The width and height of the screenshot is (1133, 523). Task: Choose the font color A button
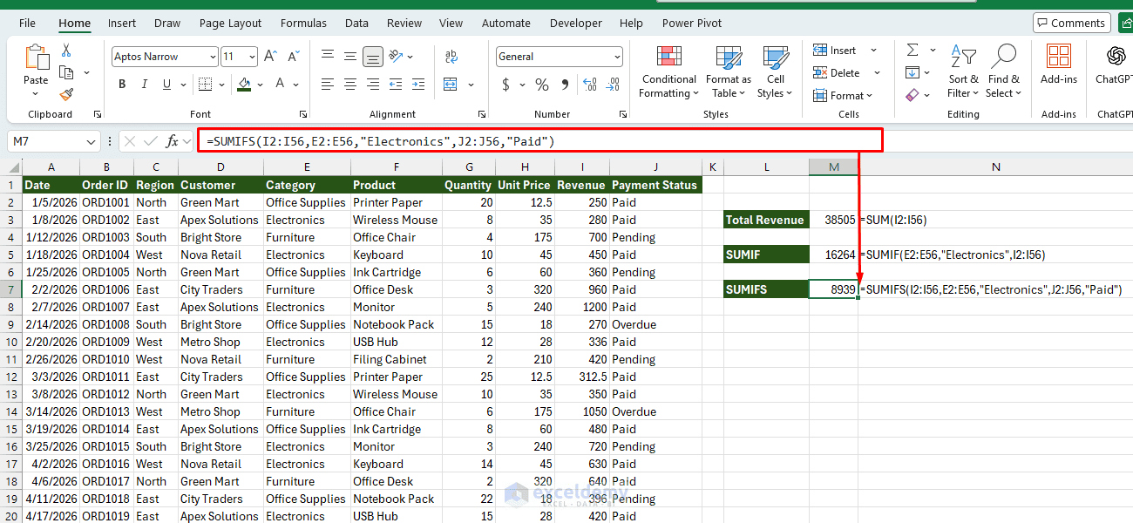281,85
